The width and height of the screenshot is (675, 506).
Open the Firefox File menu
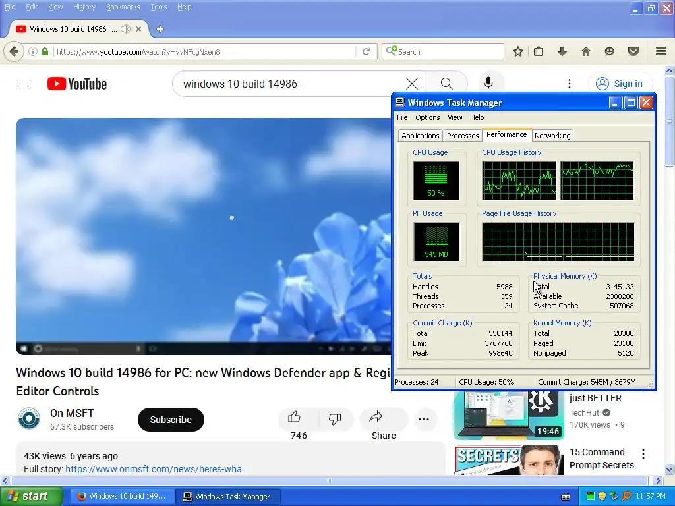(x=10, y=7)
